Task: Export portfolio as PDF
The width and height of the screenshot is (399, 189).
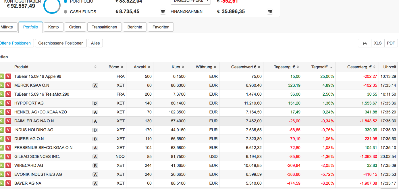Action: tap(391, 43)
